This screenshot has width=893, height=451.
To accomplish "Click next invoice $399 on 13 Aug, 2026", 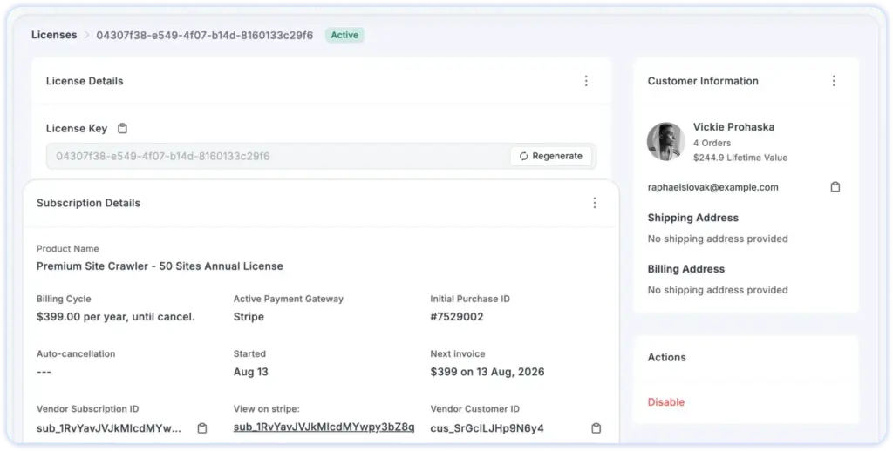I will point(487,372).
